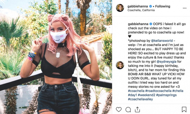Open the #weekend2 hashtag
The height and width of the screenshot is (114, 190).
tap(147, 95)
